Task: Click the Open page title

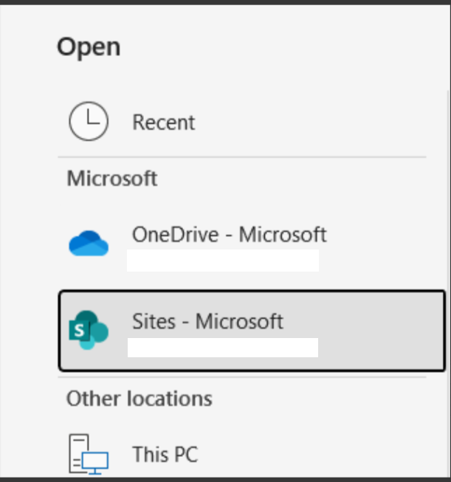Action: point(89,47)
